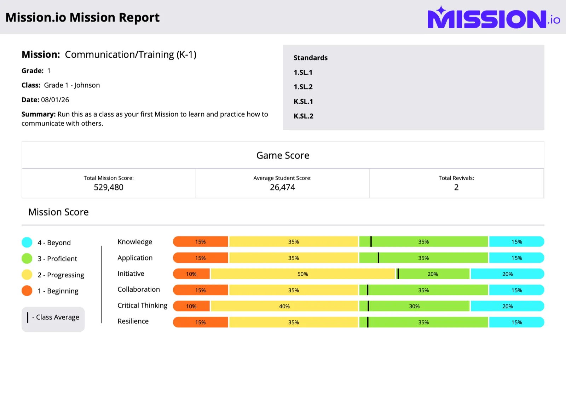The height and width of the screenshot is (400, 566).
Task: Click the Class Average legend box
Action: 53,319
